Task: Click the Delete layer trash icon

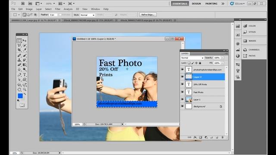Action: coord(223,137)
